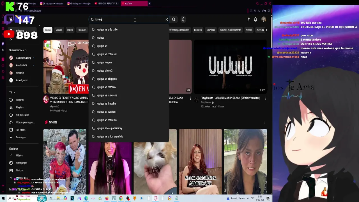Switch to VIENDO EL REALITY browser tab
Screen dimensions: 359x202
(x=107, y=3)
